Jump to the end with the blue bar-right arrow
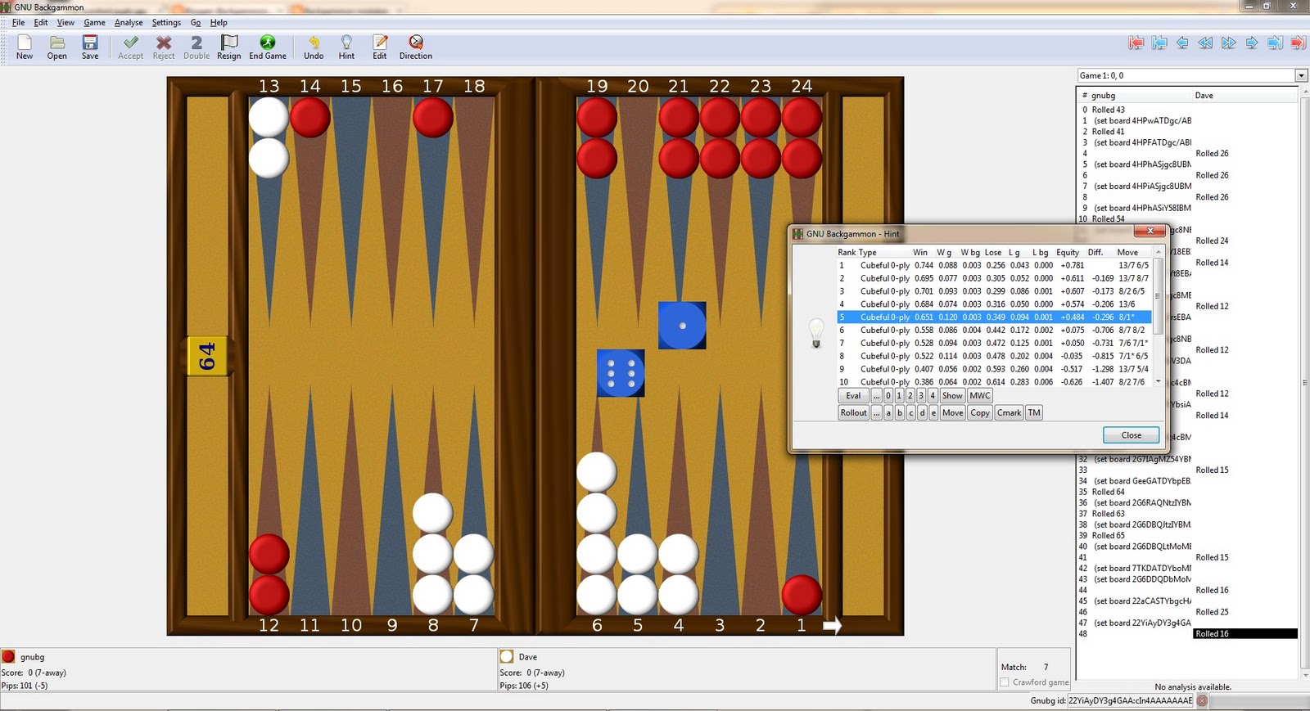The height and width of the screenshot is (711, 1310). coord(1275,43)
